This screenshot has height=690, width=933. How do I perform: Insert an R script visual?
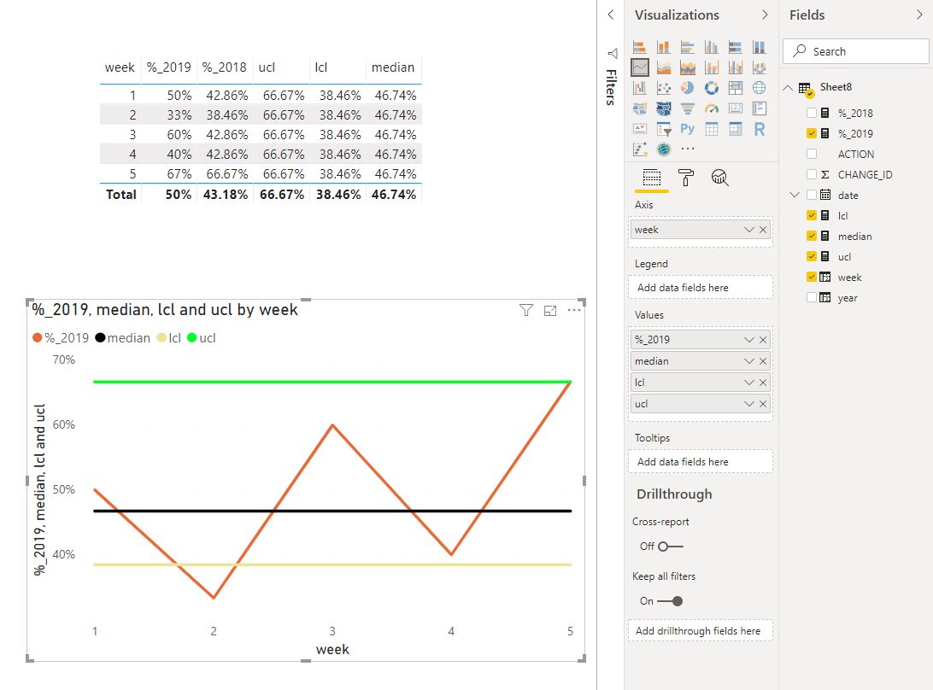[760, 129]
